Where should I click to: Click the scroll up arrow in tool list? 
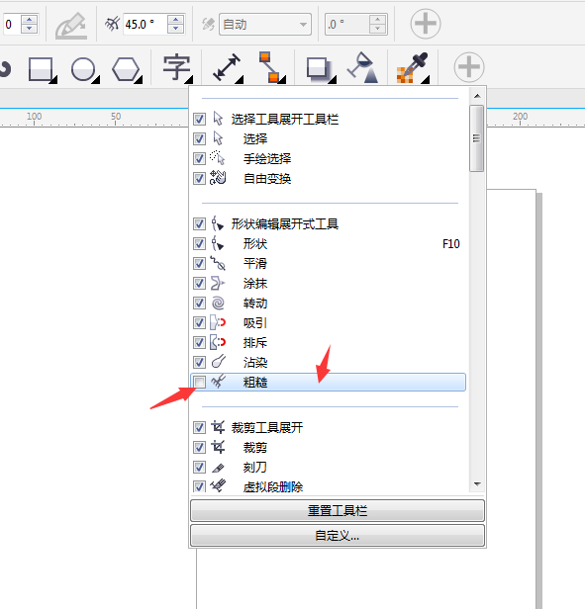477,96
